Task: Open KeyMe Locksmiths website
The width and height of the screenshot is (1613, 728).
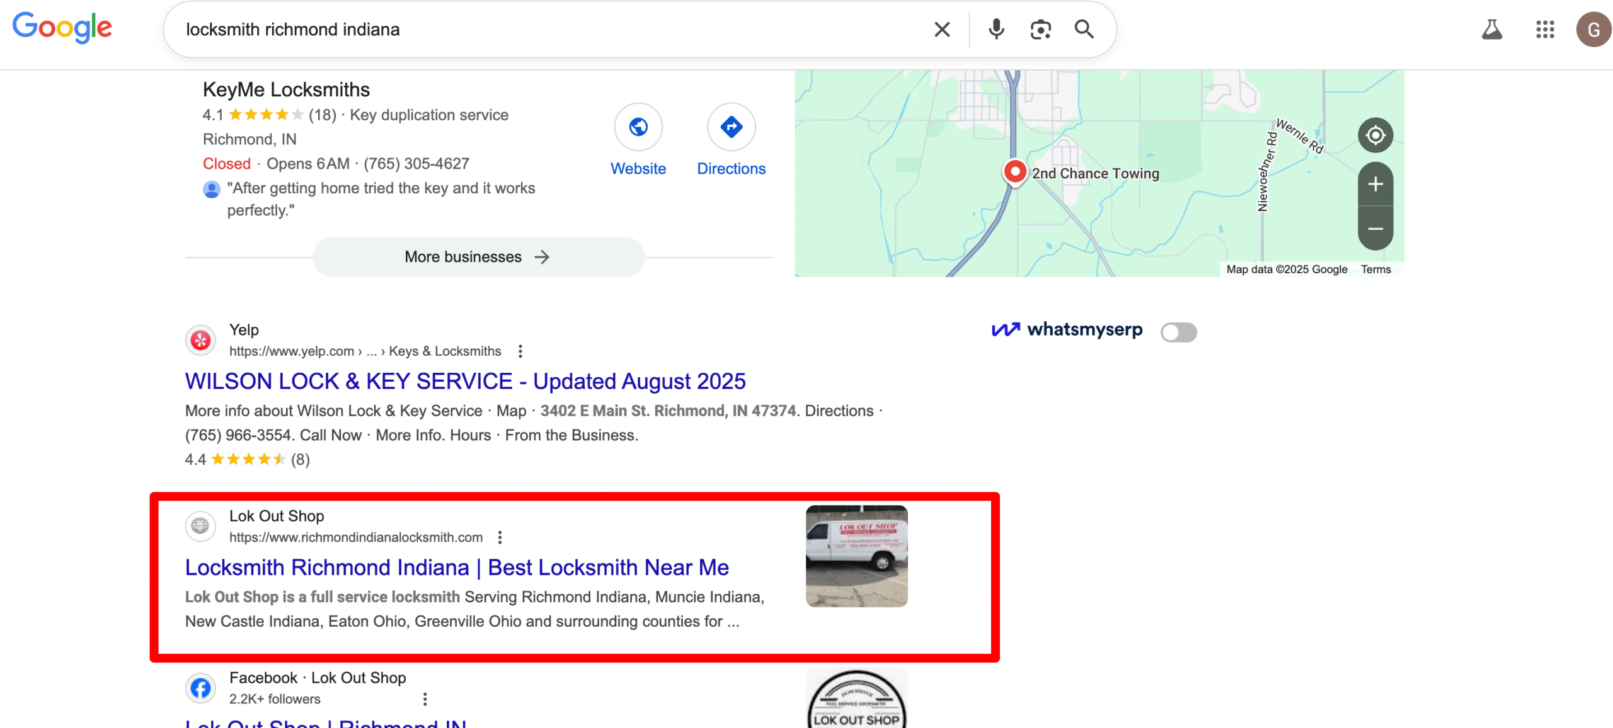Action: tap(638, 140)
